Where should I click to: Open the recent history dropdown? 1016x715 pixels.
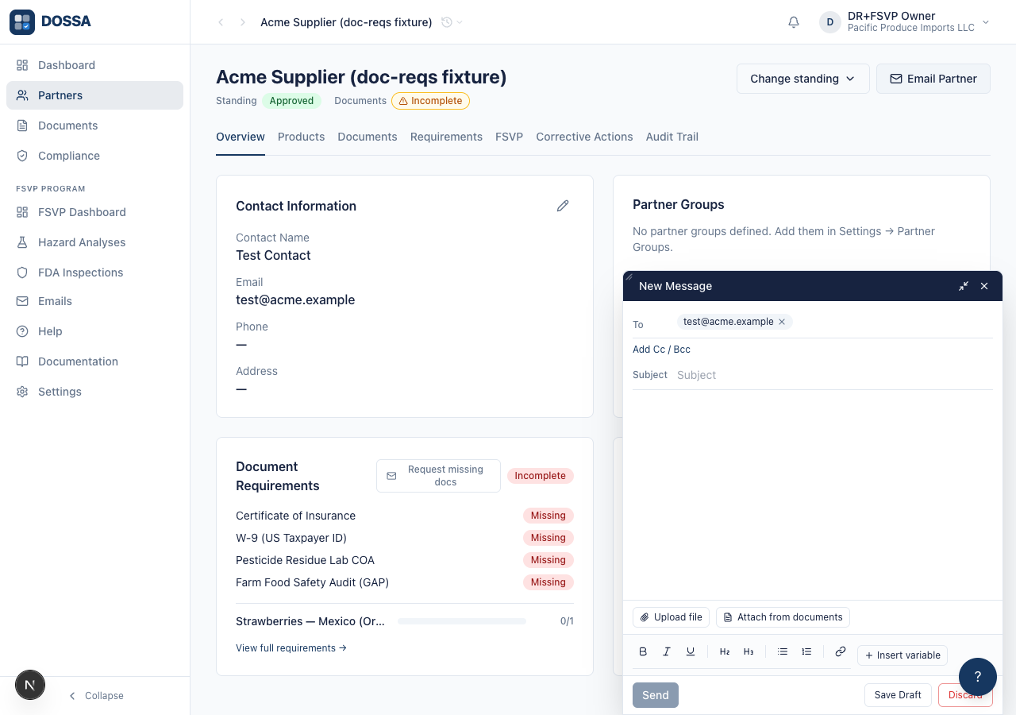(x=452, y=22)
